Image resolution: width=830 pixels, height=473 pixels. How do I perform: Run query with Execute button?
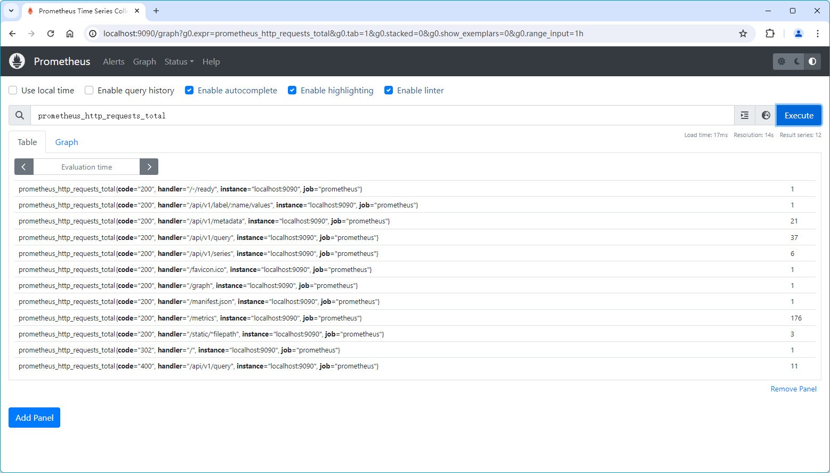click(799, 115)
